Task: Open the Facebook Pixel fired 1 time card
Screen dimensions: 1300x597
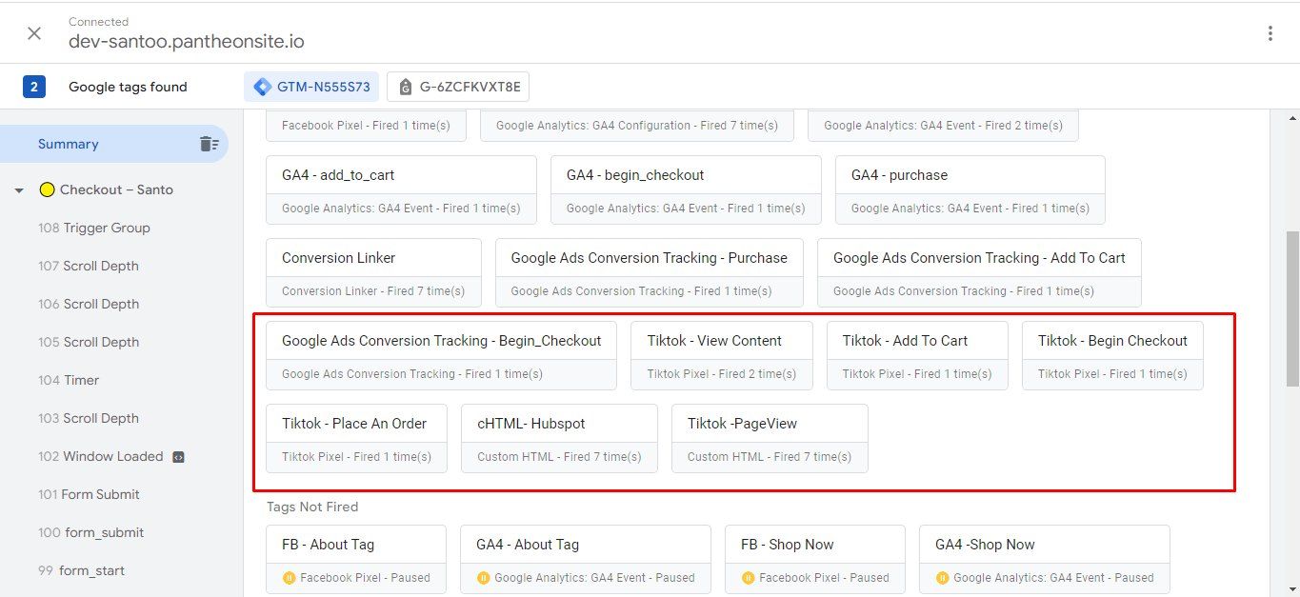Action: point(367,125)
